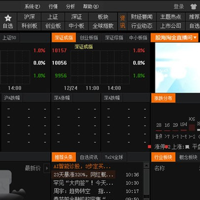This screenshot has width=200, height=200.
Task: Select the 板块 button
Action: (x=103, y=17)
